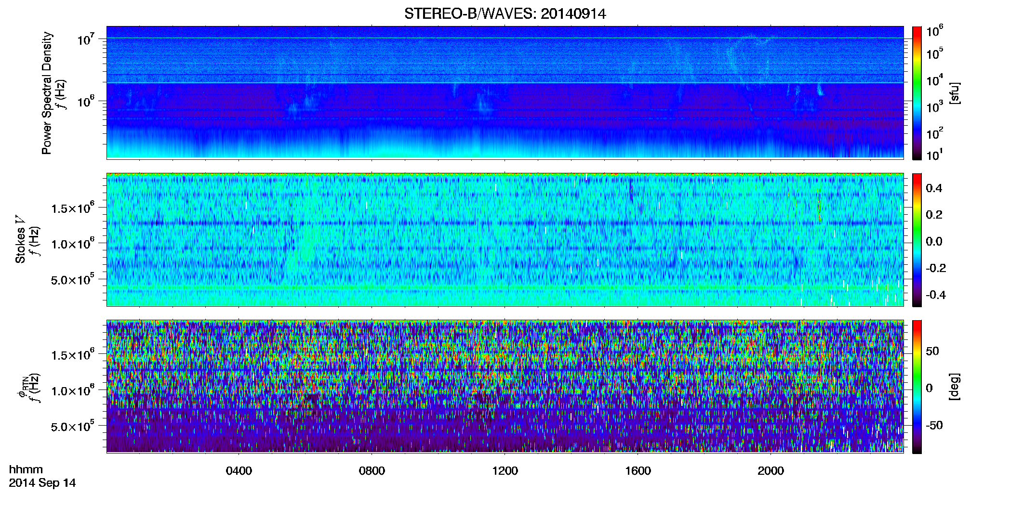Click the 0800 time tick label

(x=372, y=471)
